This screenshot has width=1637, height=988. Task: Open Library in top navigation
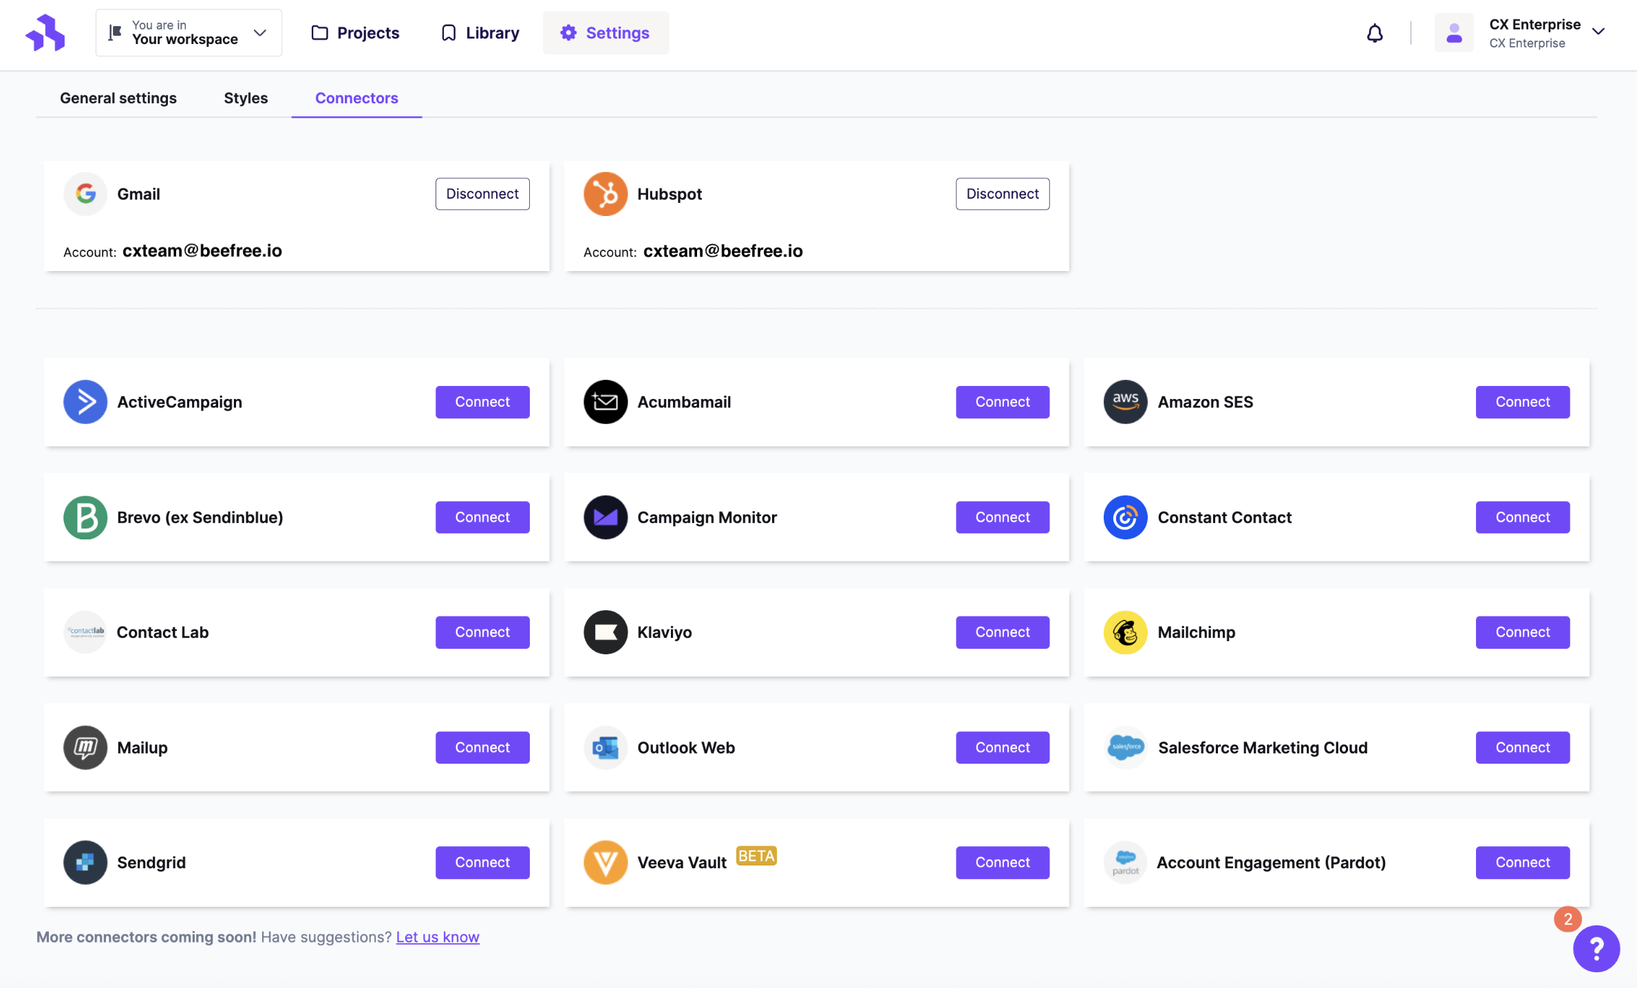[x=480, y=32]
